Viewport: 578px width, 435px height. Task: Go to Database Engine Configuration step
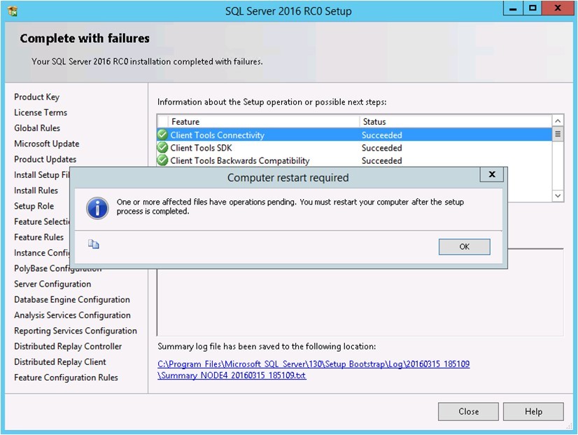tap(72, 299)
